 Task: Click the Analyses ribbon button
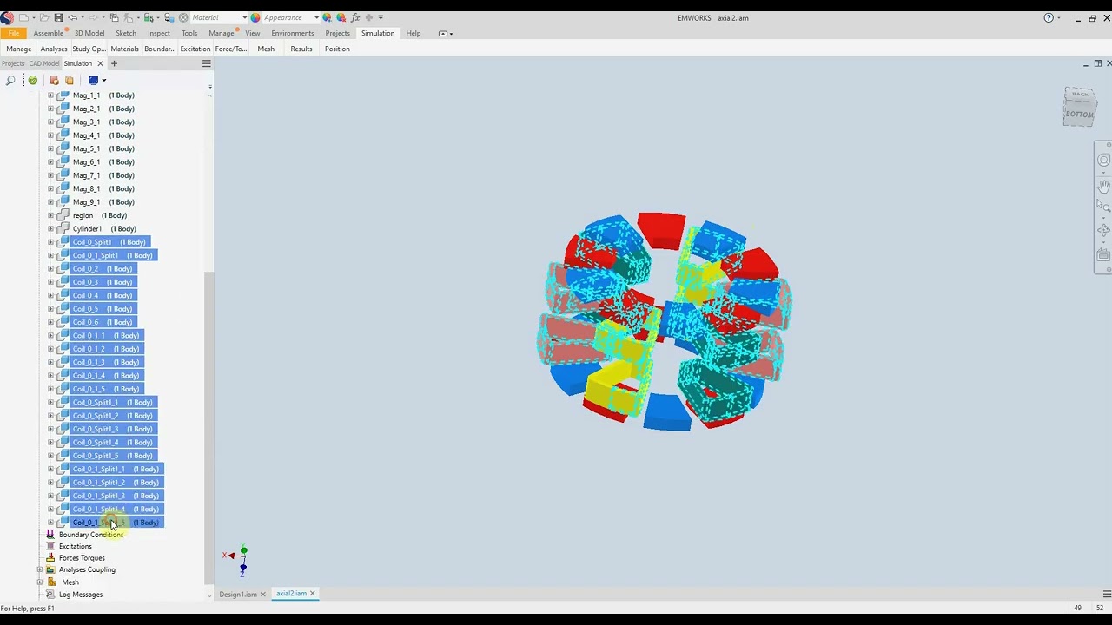tap(54, 49)
